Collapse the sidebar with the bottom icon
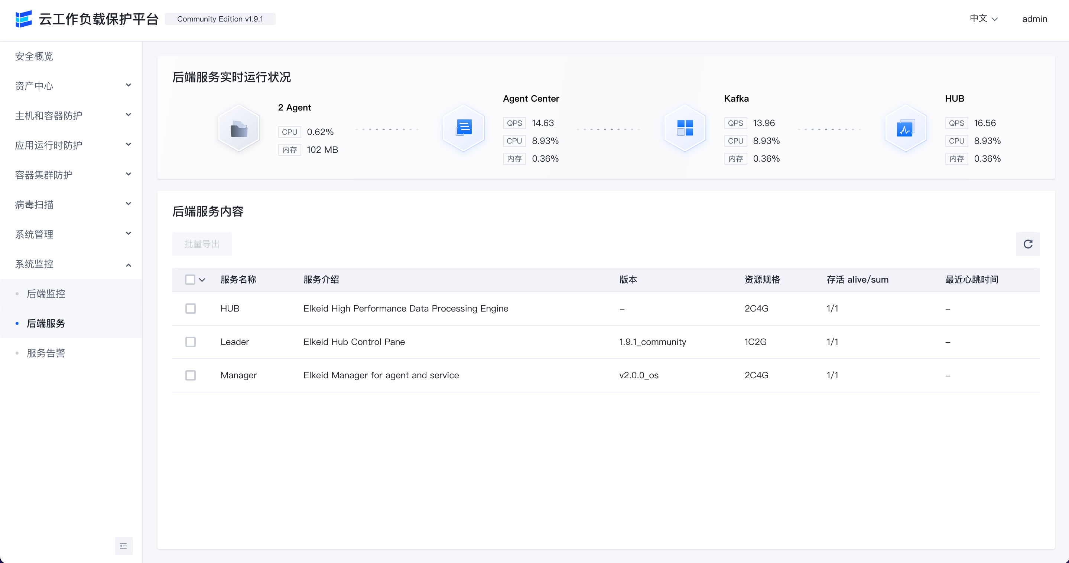Viewport: 1069px width, 563px height. 124,546
